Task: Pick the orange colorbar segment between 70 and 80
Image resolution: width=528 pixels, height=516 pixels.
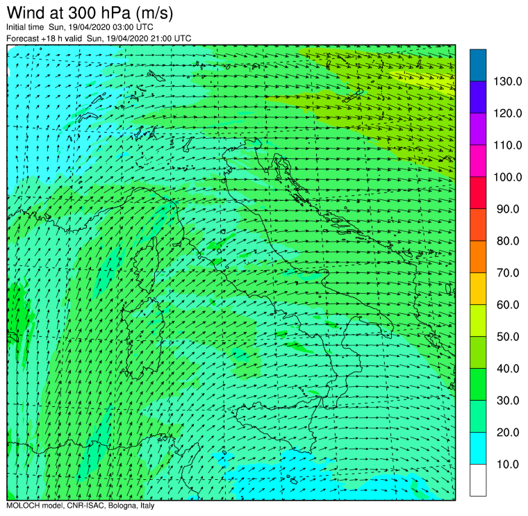Action: (x=478, y=256)
